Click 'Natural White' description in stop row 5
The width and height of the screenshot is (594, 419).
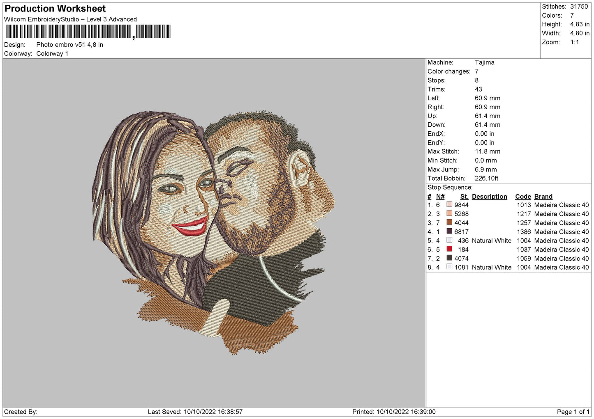coord(492,240)
